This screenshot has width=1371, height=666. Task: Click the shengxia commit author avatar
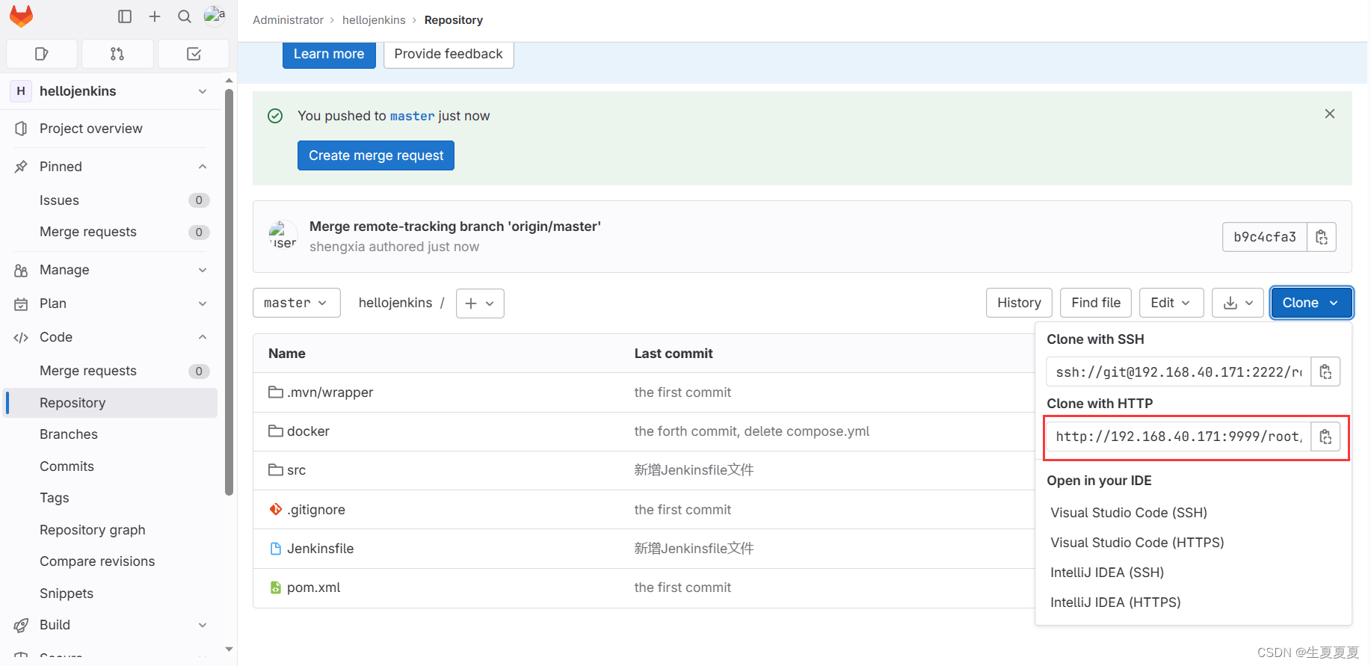coord(283,235)
